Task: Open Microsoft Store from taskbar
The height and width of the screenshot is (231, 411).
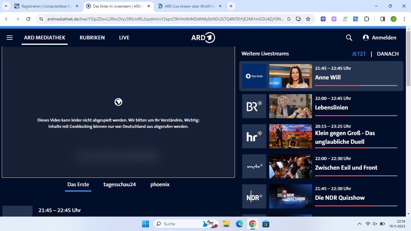Action: (x=265, y=224)
